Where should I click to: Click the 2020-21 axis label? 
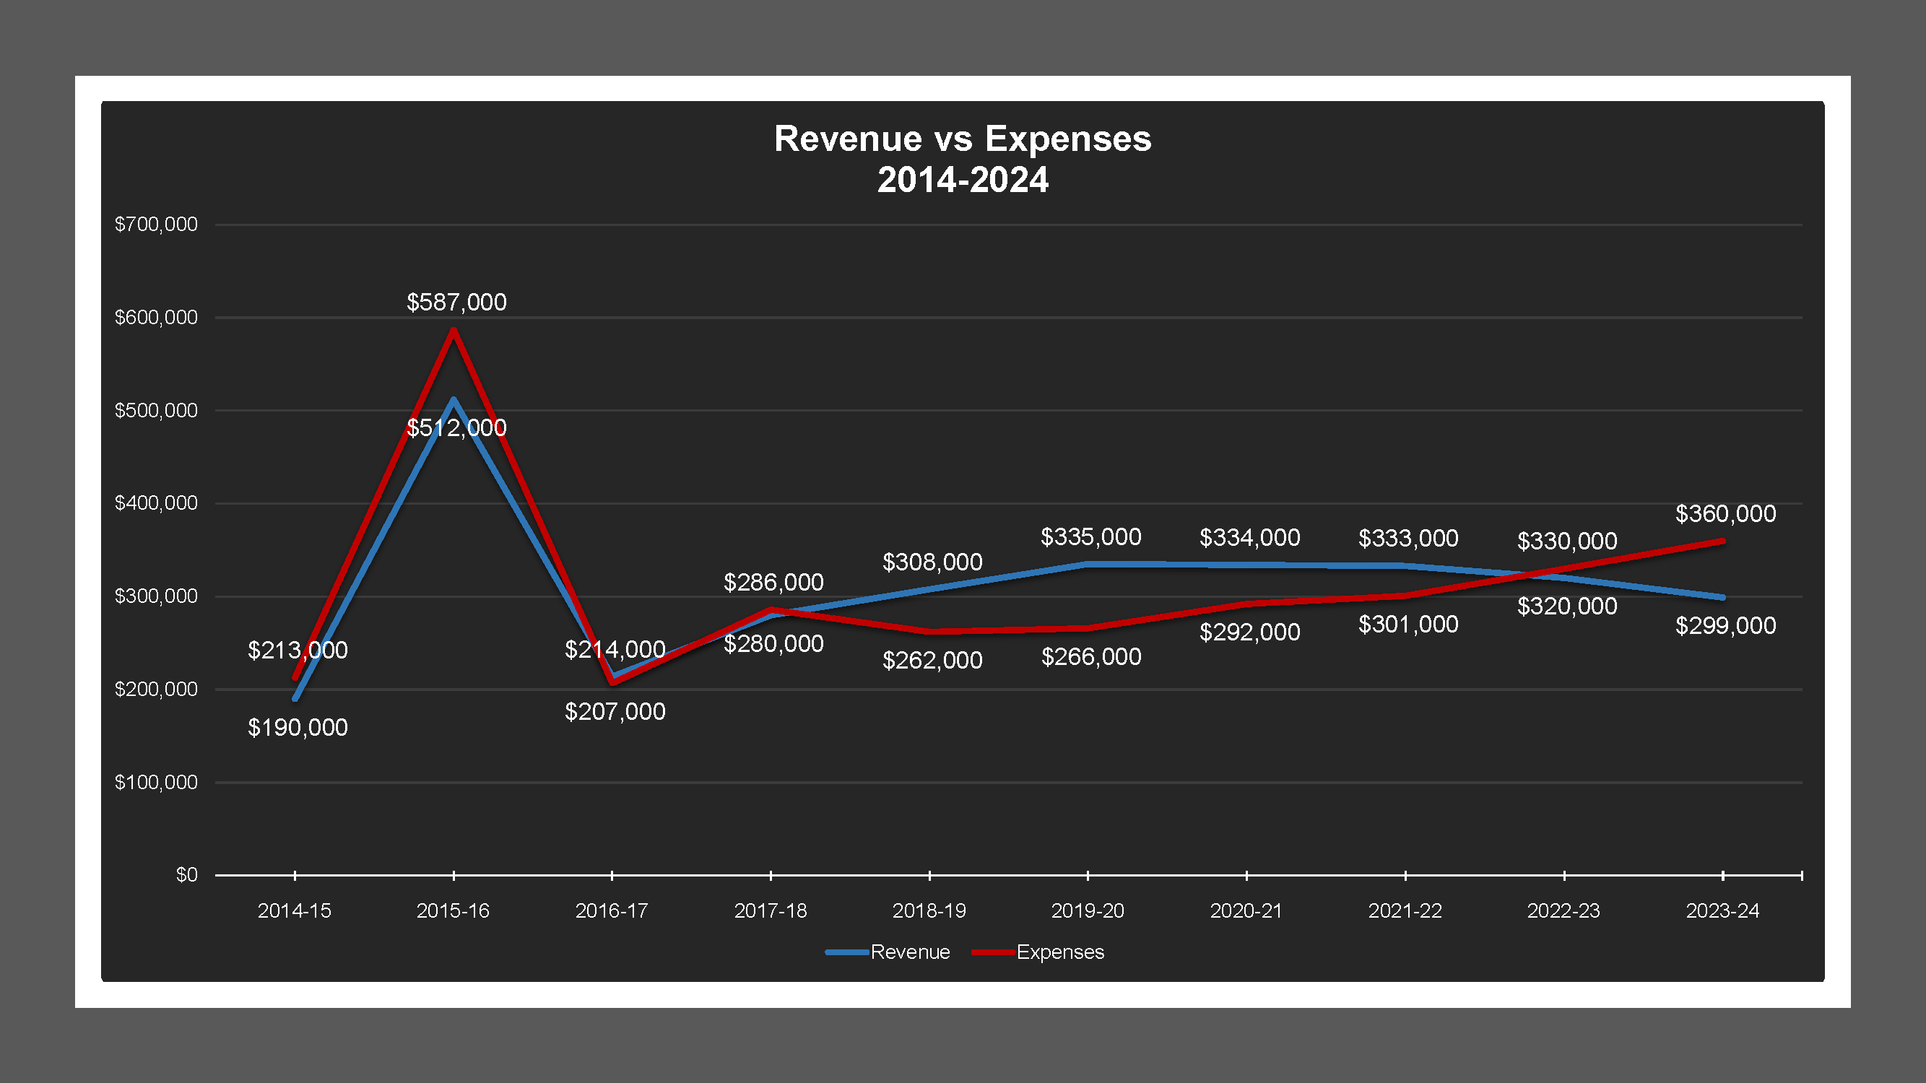[1246, 911]
